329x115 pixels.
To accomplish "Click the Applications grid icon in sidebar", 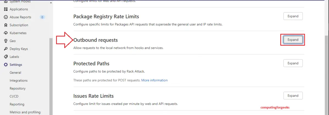I will [6, 9].
